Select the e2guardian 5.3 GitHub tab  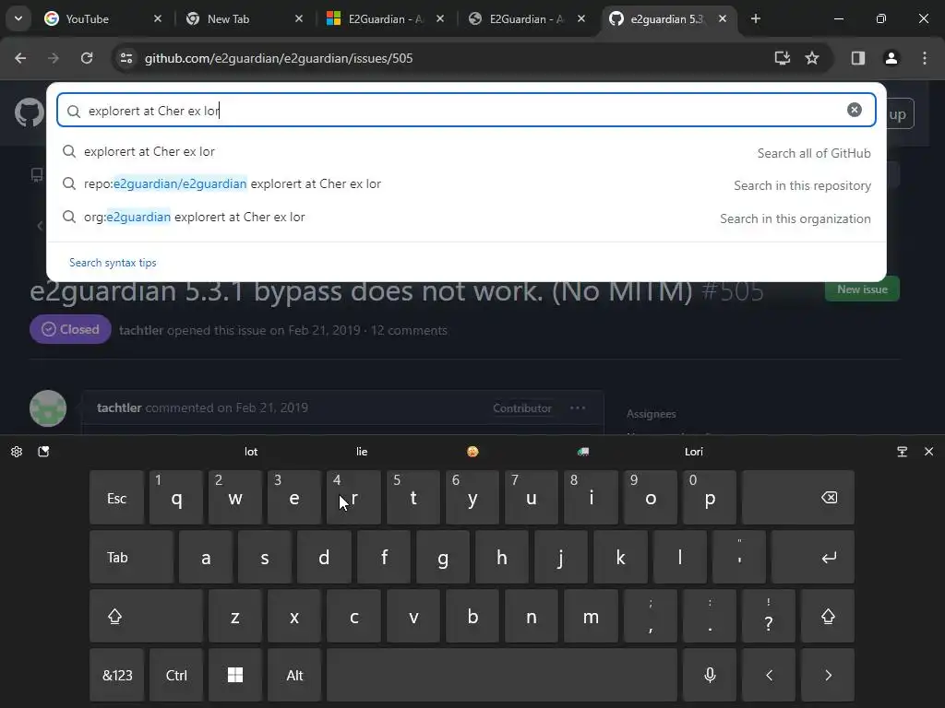(x=668, y=18)
